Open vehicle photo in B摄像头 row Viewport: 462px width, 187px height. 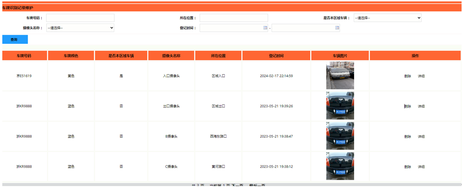[340, 136]
